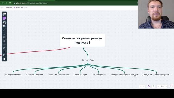The width and height of the screenshot is (174, 98).
Task: Open the grid elements tool
Action: [4, 38]
